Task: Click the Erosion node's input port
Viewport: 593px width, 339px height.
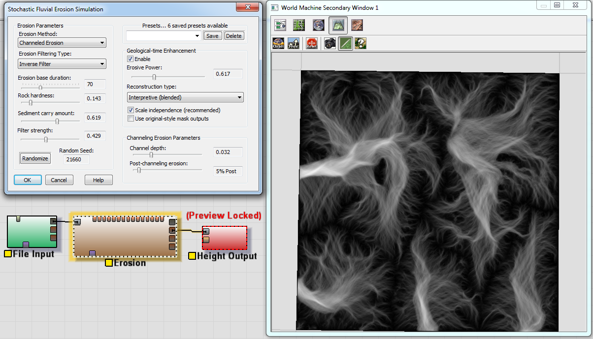Action: pyautogui.click(x=77, y=222)
